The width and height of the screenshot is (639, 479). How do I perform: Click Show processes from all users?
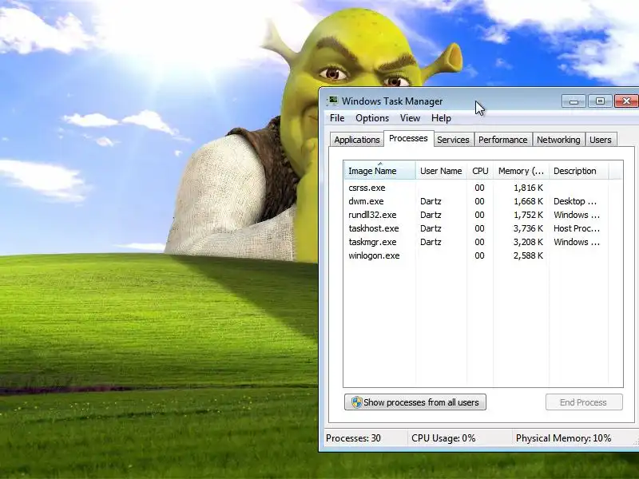[415, 402]
